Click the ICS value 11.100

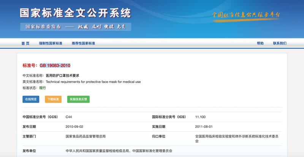click(x=200, y=117)
